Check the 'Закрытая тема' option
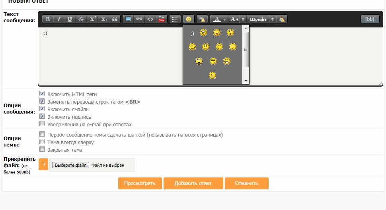 click(x=42, y=150)
